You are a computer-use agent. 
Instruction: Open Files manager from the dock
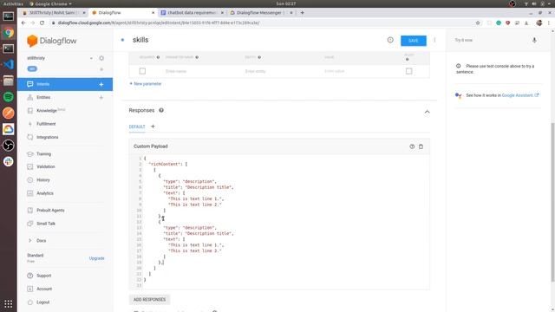point(8,81)
